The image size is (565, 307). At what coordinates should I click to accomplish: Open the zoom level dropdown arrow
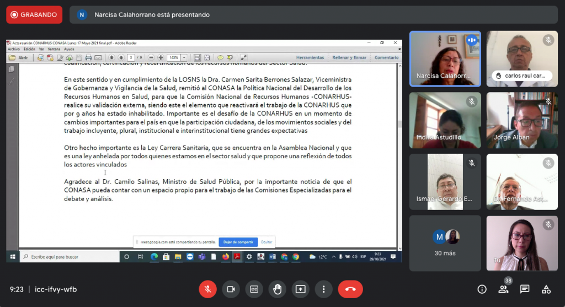coord(184,57)
